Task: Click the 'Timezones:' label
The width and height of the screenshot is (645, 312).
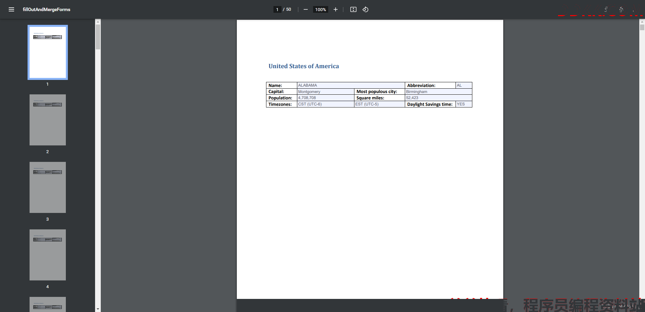Action: (280, 104)
